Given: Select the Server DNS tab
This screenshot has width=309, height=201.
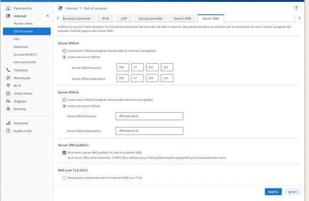Looking at the screenshot, I should pos(211,18).
